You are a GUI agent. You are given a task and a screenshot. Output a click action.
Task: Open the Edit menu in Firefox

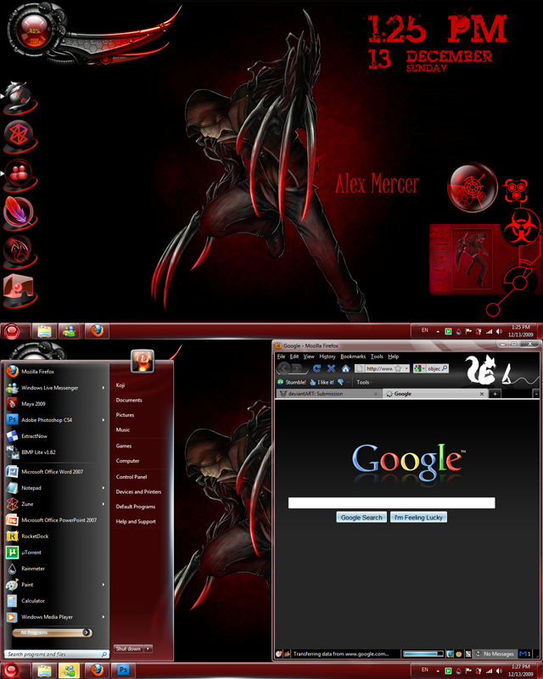coord(294,356)
